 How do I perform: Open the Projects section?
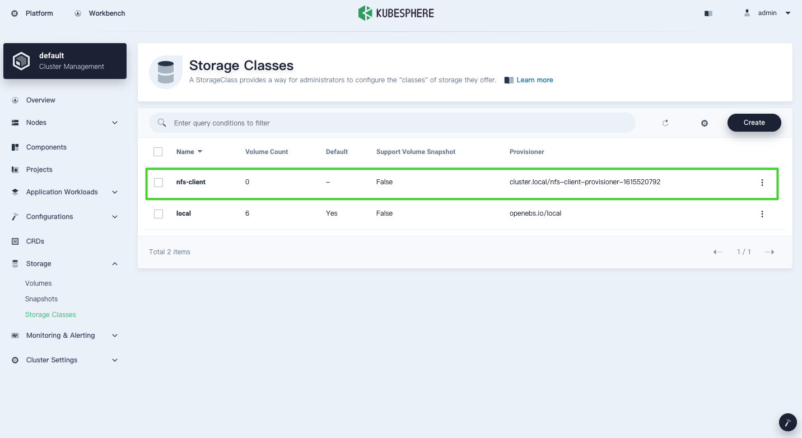39,169
